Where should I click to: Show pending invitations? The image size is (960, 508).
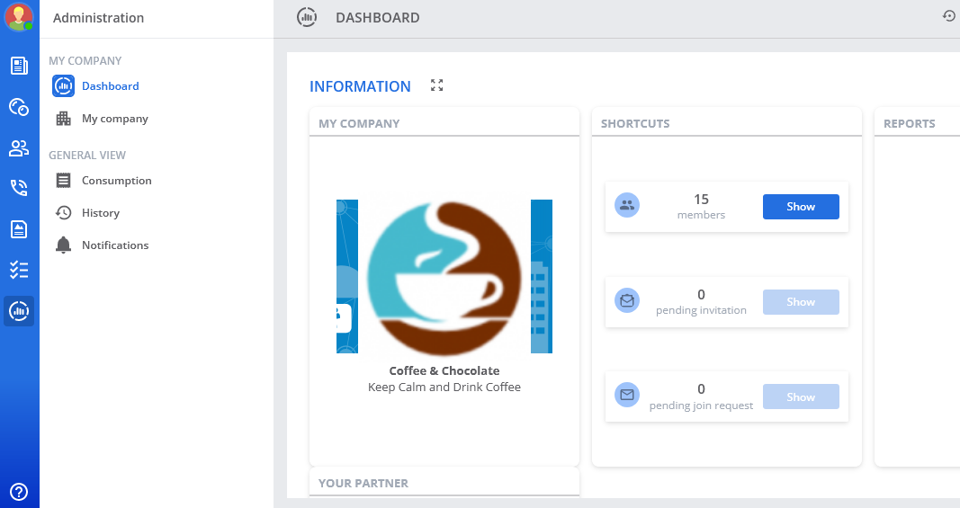pos(801,302)
